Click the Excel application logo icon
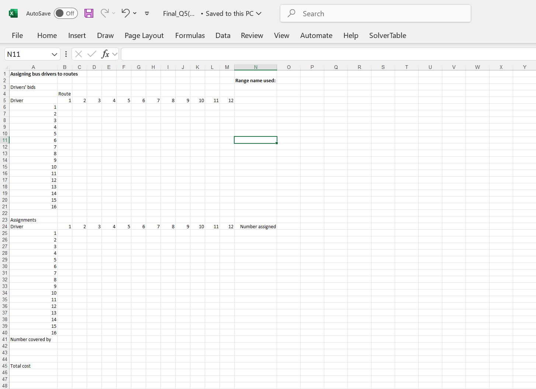This screenshot has height=389, width=536. (x=13, y=14)
